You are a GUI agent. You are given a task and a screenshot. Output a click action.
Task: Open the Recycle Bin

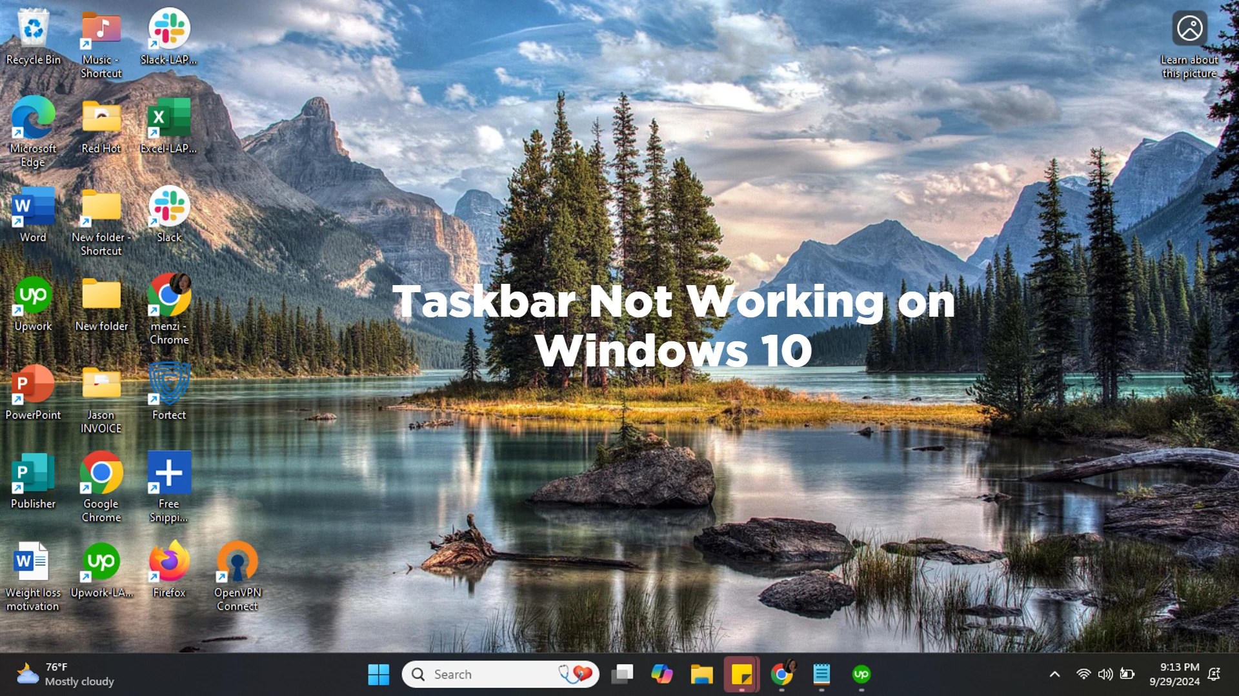point(33,29)
